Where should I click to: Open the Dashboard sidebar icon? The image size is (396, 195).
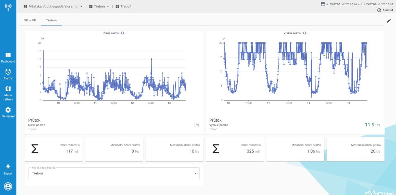pyautogui.click(x=8, y=55)
